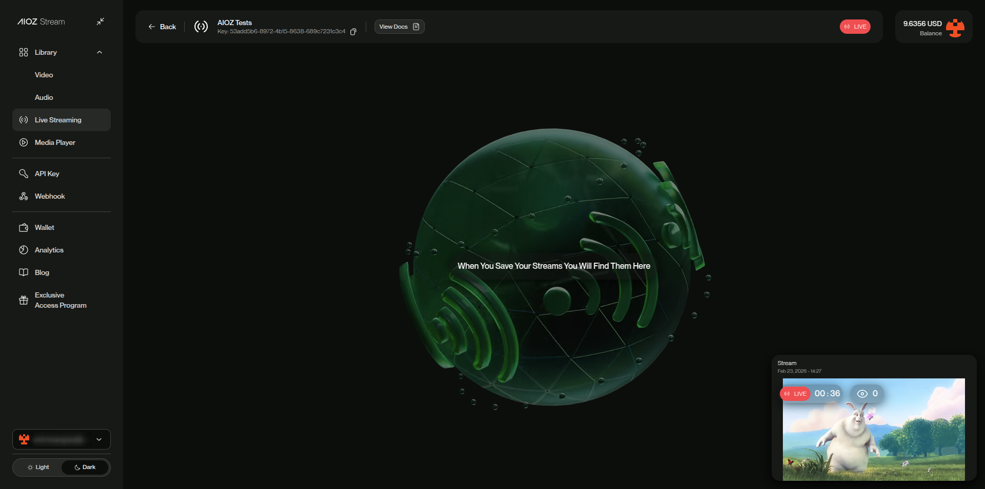Open the Analytics section
The image size is (985, 489).
point(48,250)
